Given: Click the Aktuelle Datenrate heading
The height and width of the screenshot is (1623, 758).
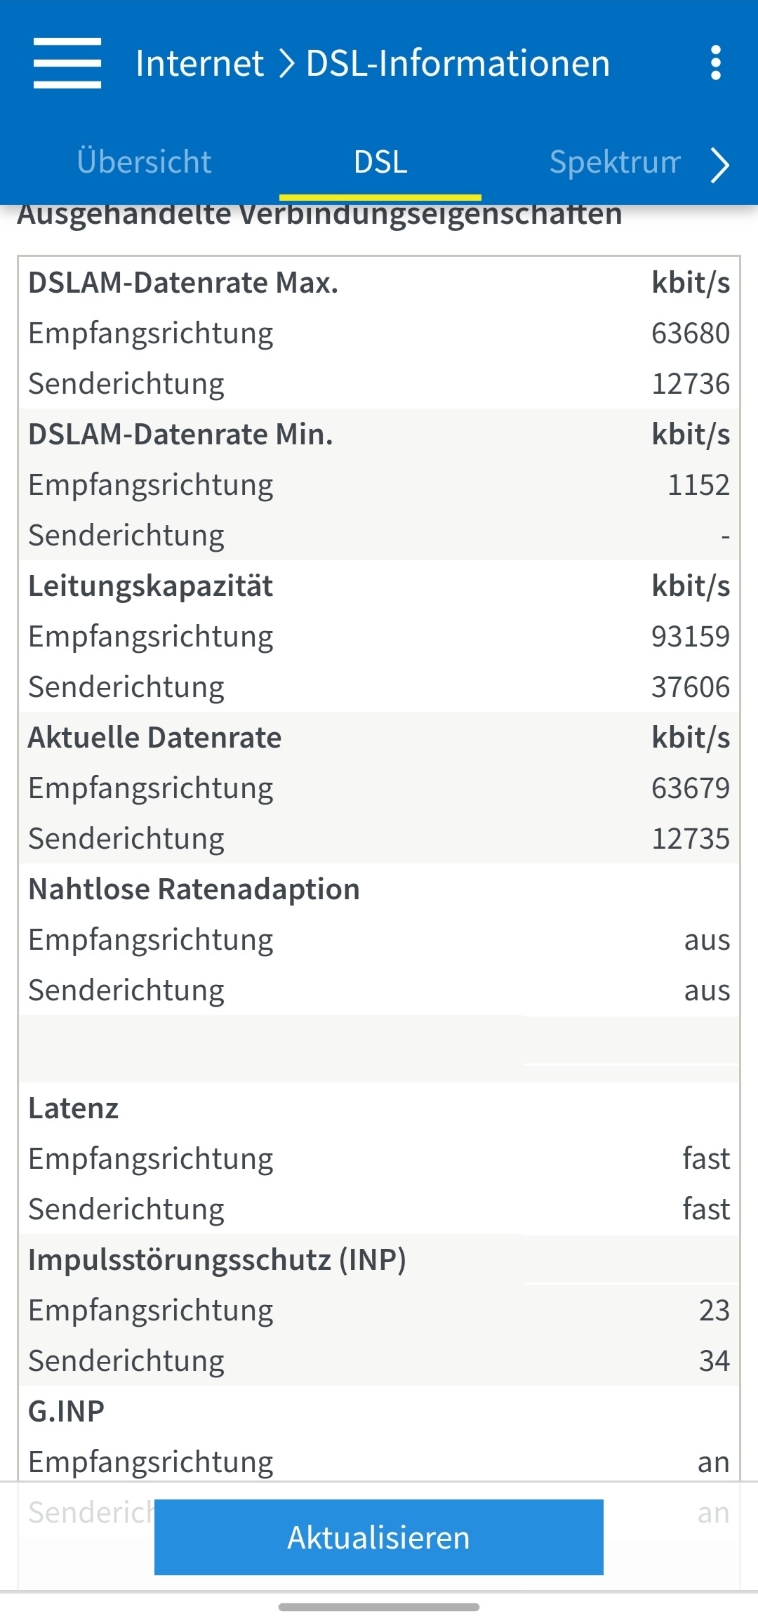Looking at the screenshot, I should tap(154, 738).
